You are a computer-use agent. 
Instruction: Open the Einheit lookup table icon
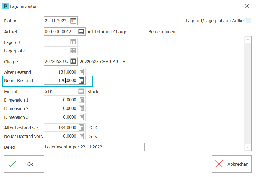tap(81, 91)
